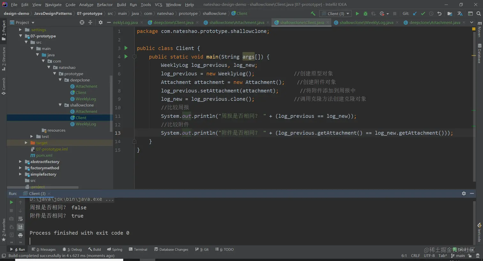
Task: Switch to deepclone\Attachment.java editor tab
Action: click(434, 22)
